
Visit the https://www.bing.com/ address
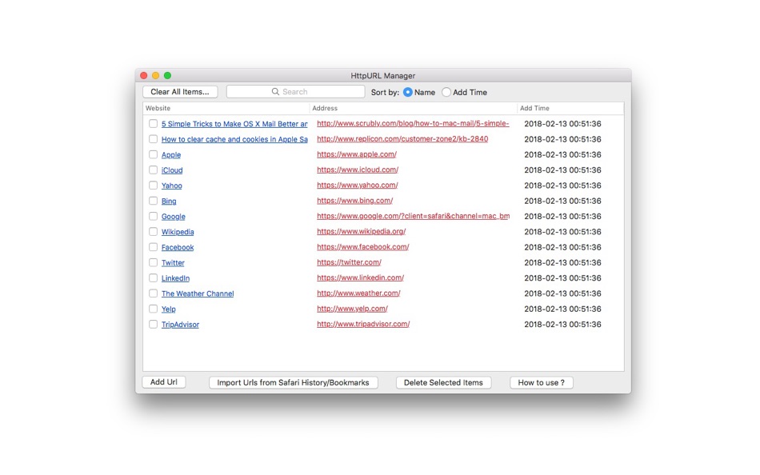(354, 201)
